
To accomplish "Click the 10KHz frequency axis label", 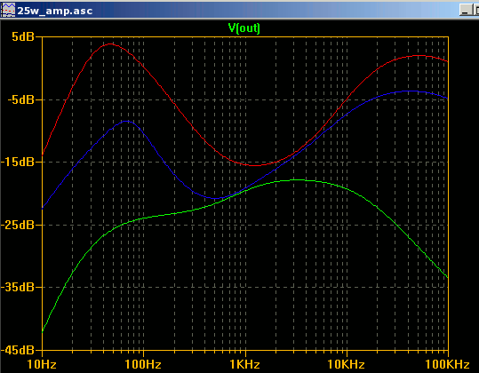I will [x=346, y=364].
